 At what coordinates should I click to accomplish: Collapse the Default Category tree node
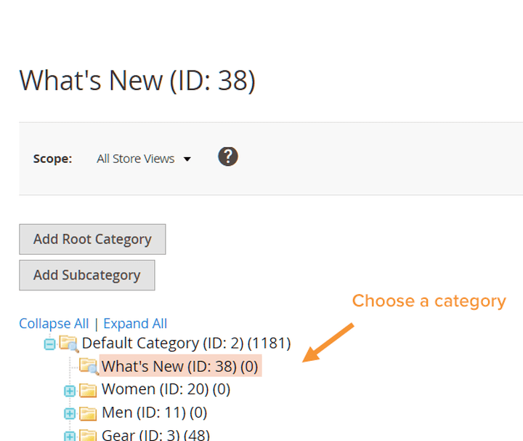[x=49, y=344]
